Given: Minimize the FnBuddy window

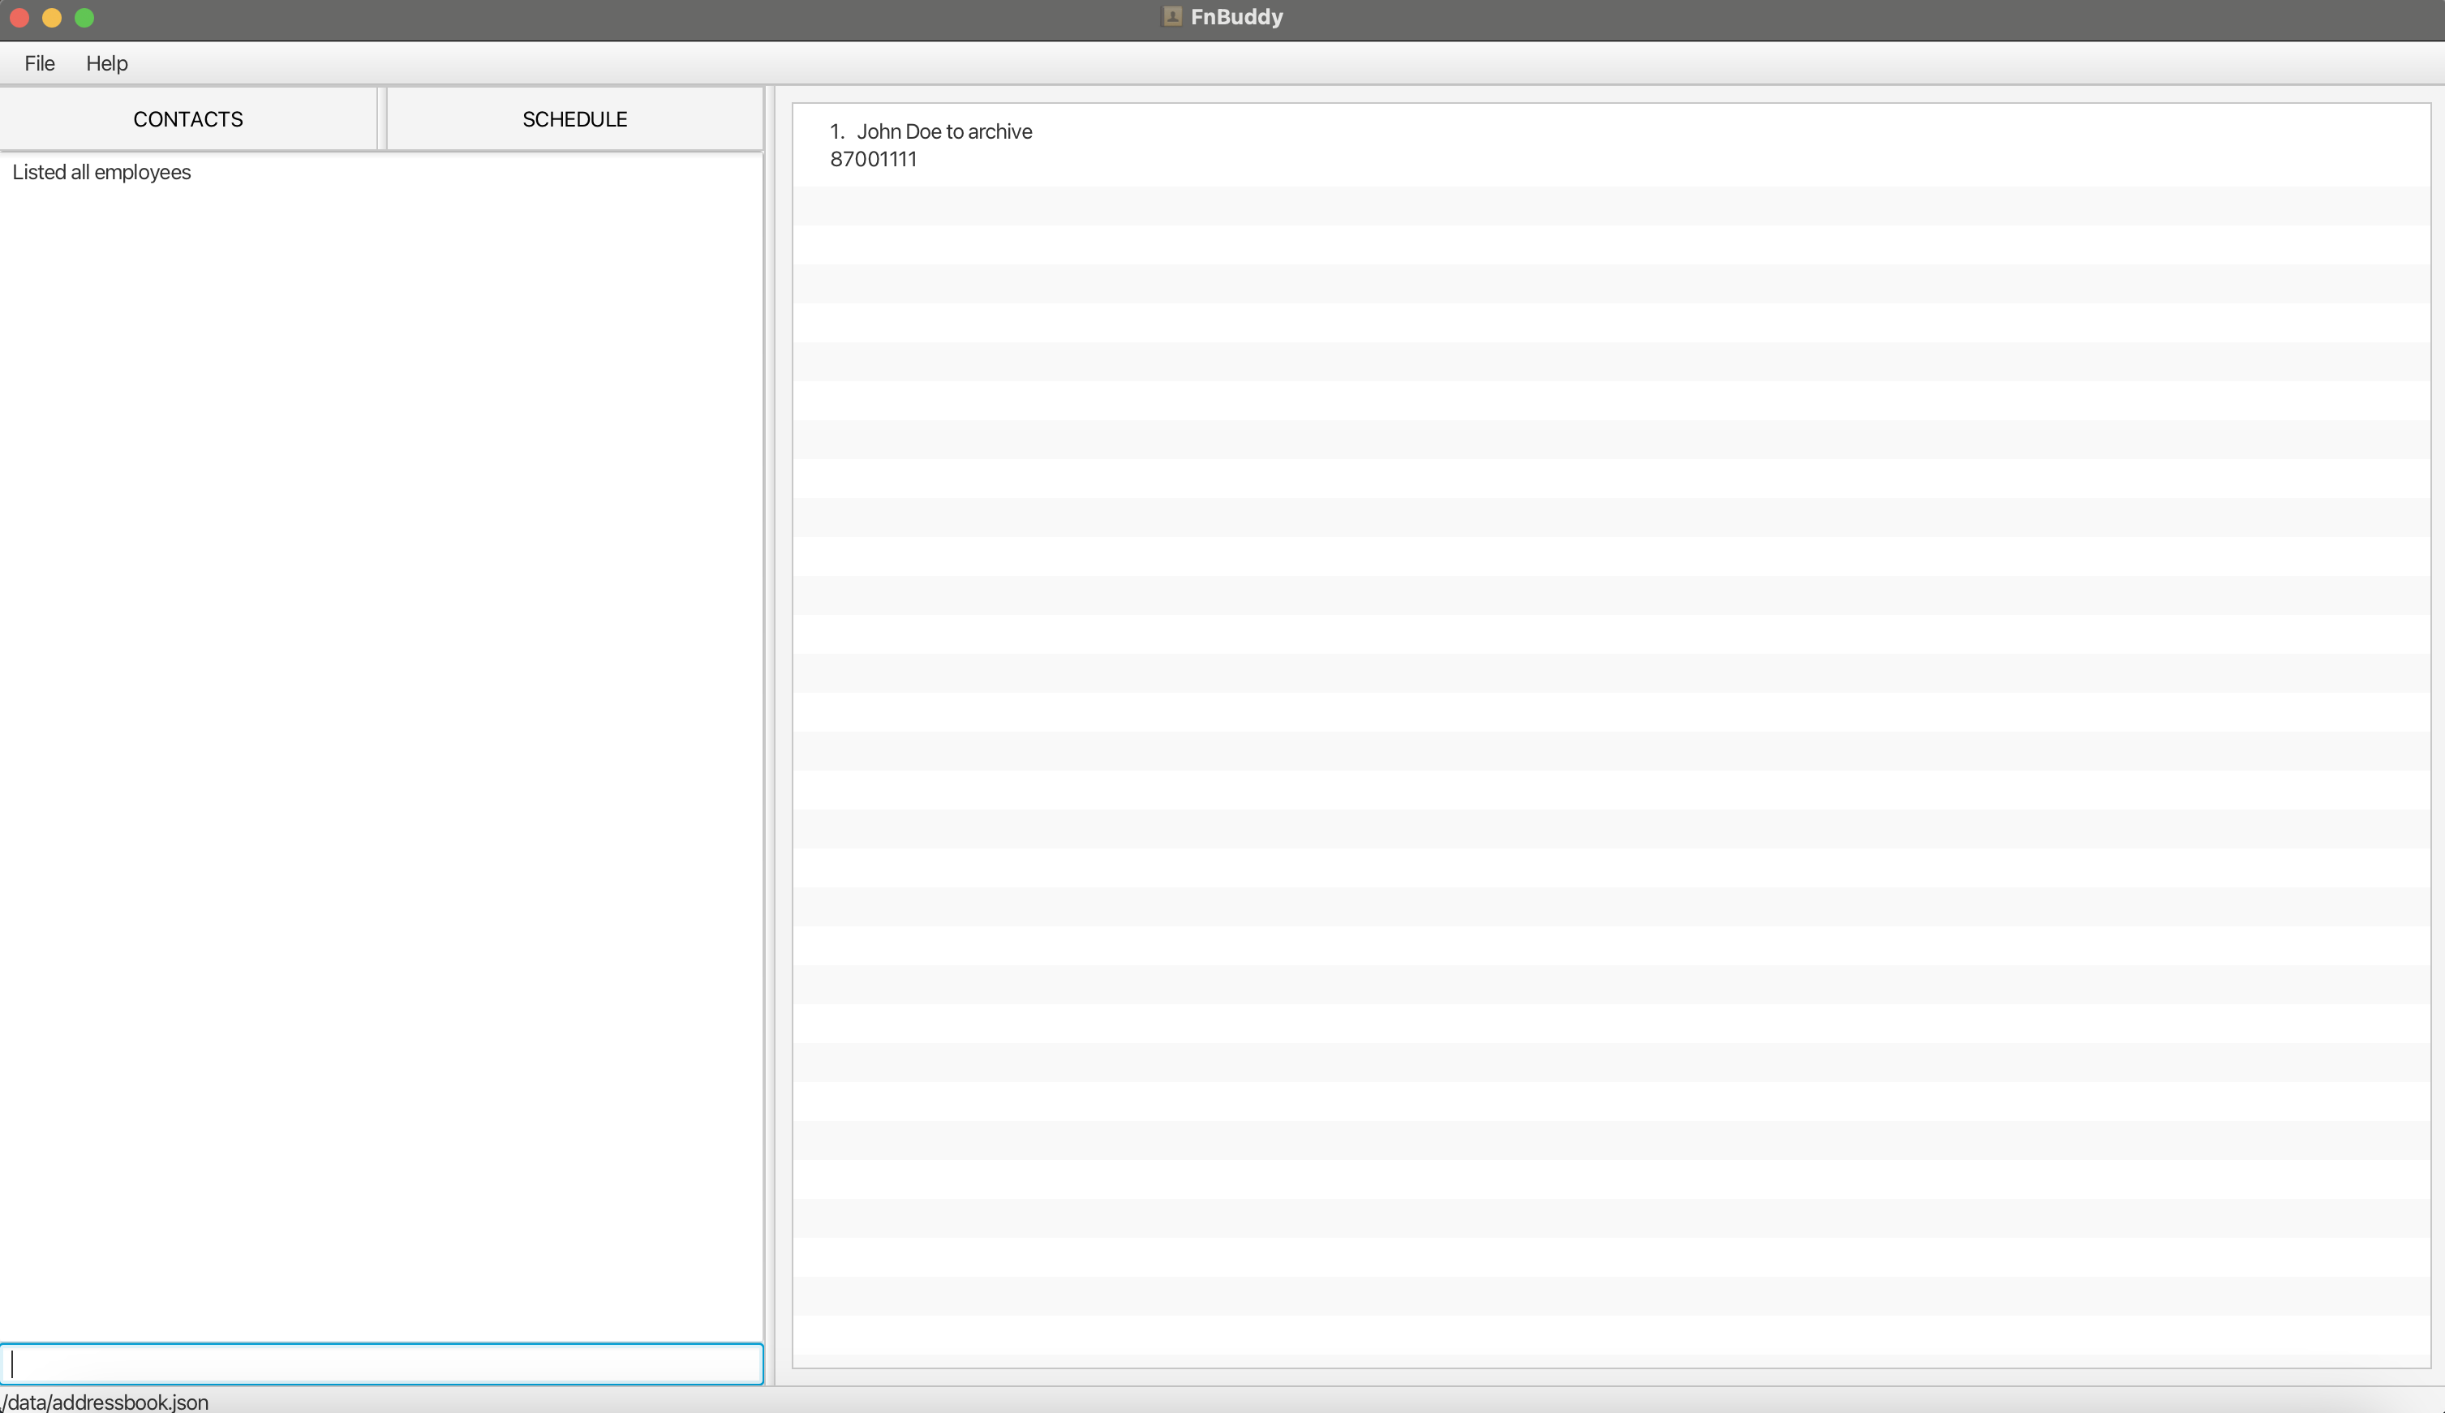Looking at the screenshot, I should coord(53,18).
